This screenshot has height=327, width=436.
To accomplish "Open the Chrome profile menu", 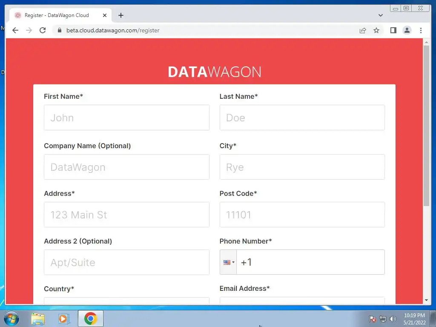I will click(x=407, y=30).
